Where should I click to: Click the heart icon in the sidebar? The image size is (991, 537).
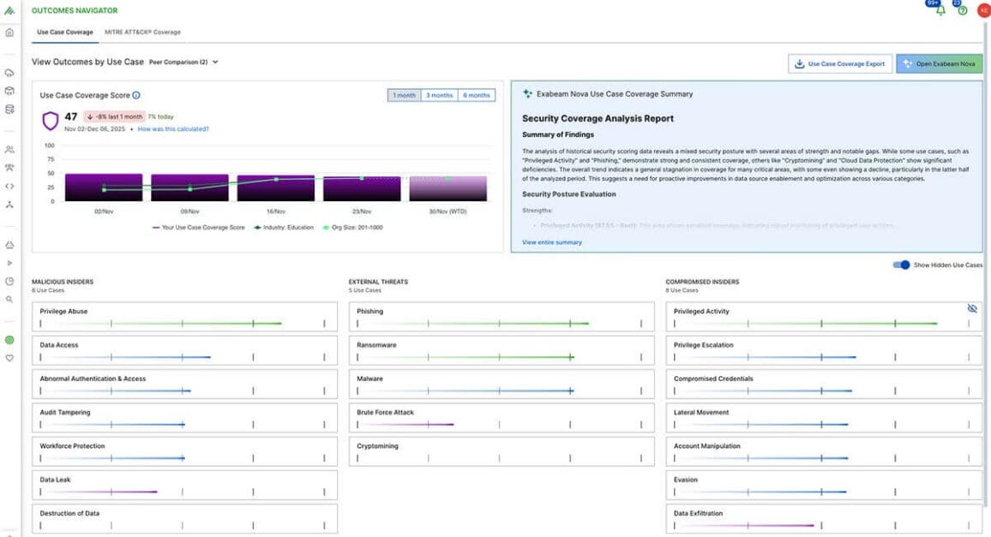tap(9, 358)
